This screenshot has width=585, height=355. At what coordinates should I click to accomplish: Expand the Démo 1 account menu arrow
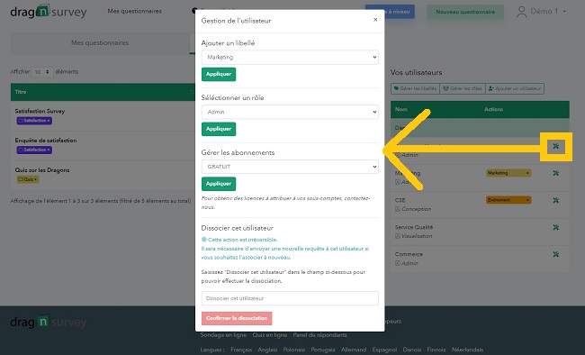(x=564, y=12)
